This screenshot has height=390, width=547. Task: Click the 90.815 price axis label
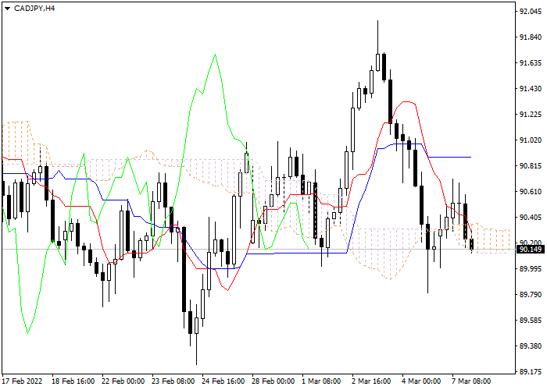tap(531, 165)
